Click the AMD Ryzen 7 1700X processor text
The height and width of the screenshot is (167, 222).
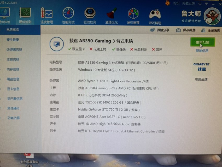pyautogui.click(x=113, y=81)
